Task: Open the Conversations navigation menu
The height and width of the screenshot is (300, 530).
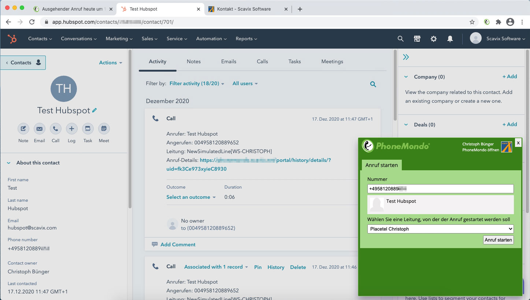Action: click(79, 39)
